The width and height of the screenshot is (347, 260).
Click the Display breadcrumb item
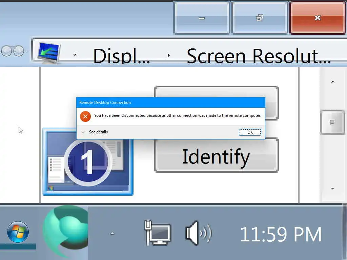(x=122, y=56)
